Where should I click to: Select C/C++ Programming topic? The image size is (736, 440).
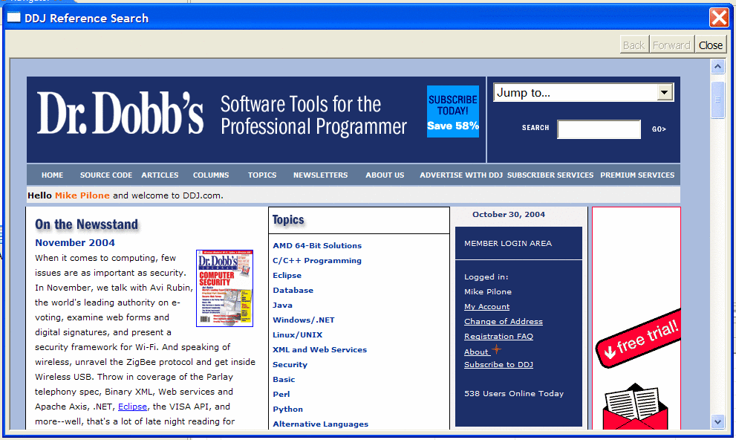(x=317, y=261)
